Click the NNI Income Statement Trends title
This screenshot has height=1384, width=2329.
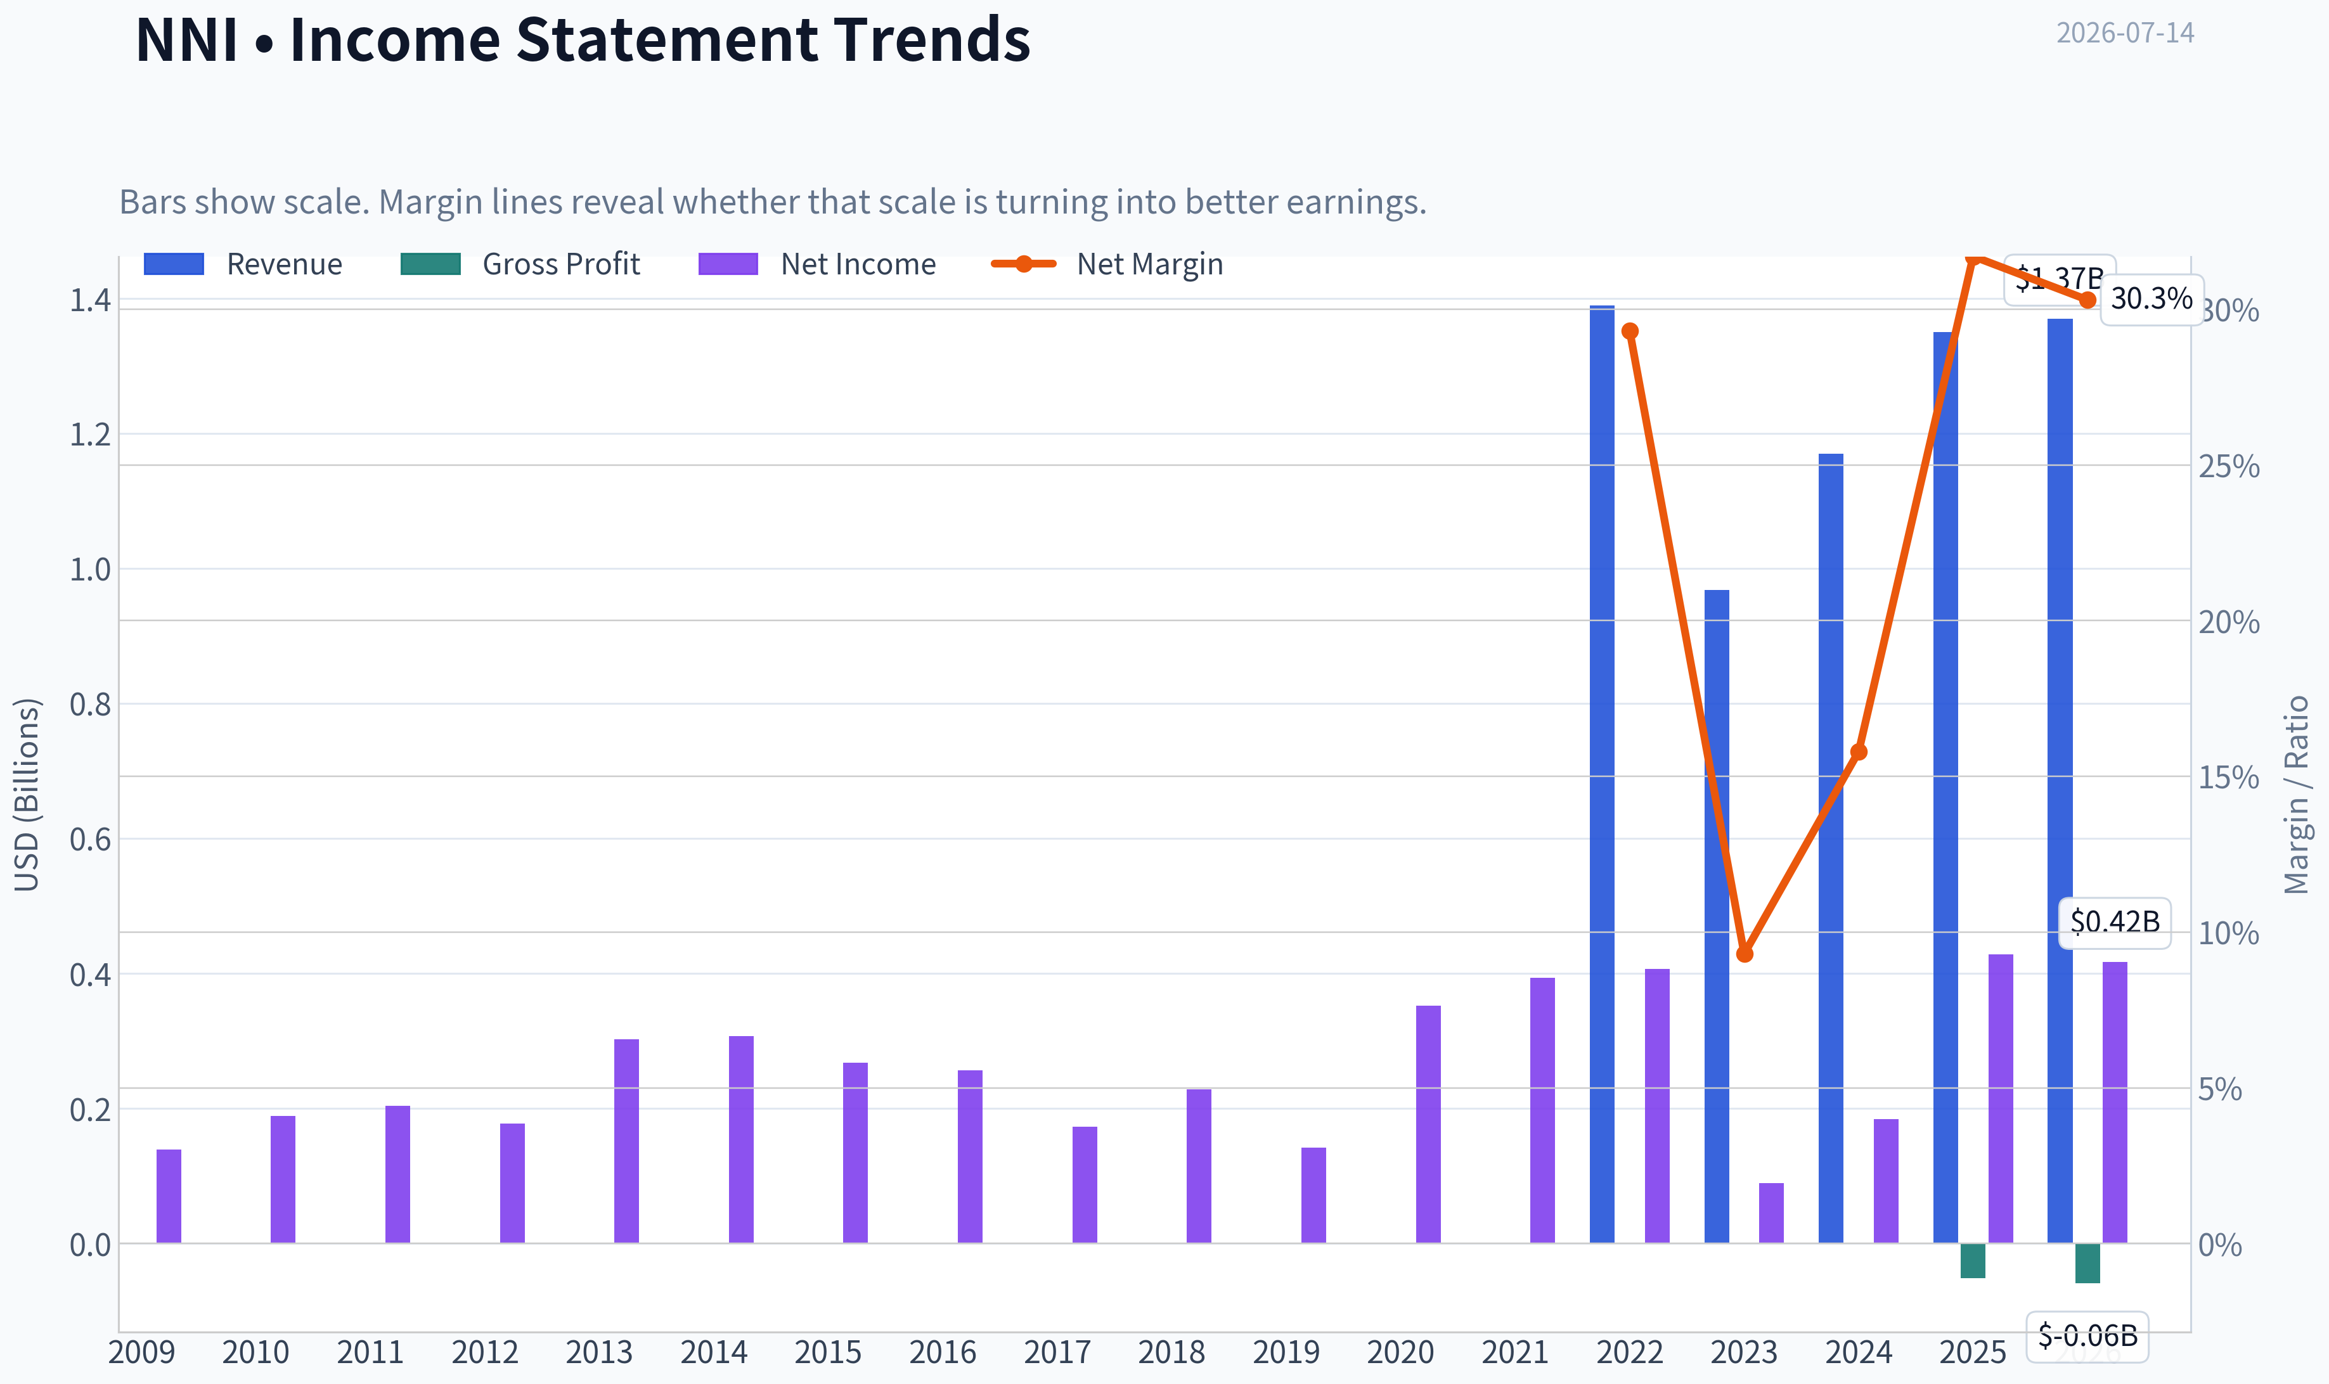tap(583, 39)
